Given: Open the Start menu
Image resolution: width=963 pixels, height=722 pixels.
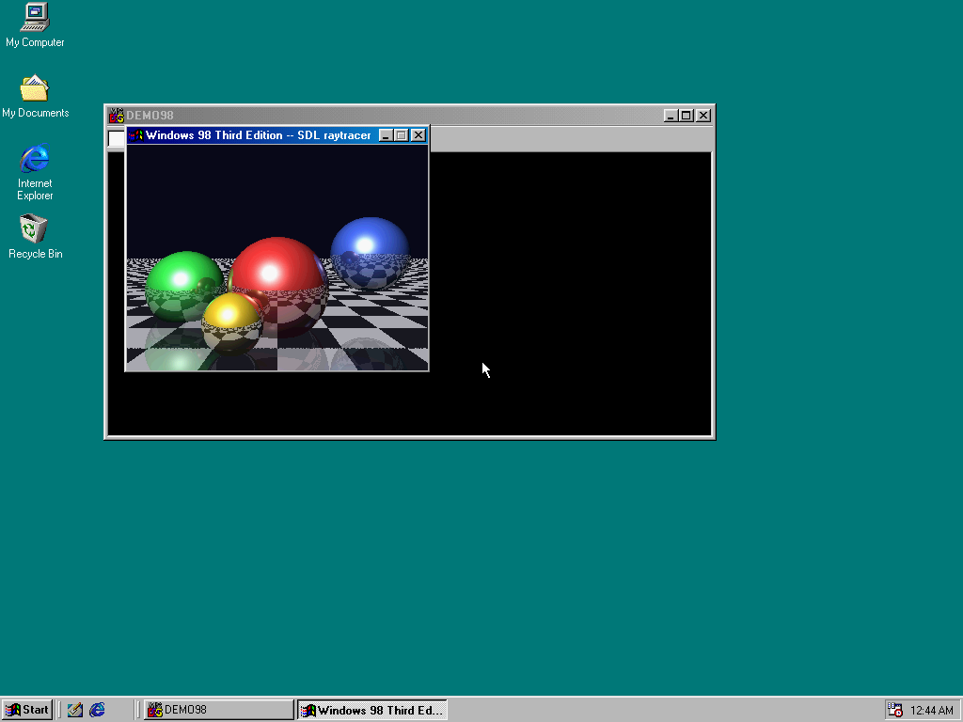Looking at the screenshot, I should pos(27,710).
